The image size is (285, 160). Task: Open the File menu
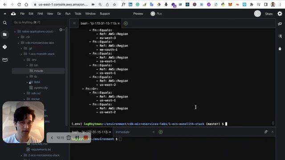22,14
